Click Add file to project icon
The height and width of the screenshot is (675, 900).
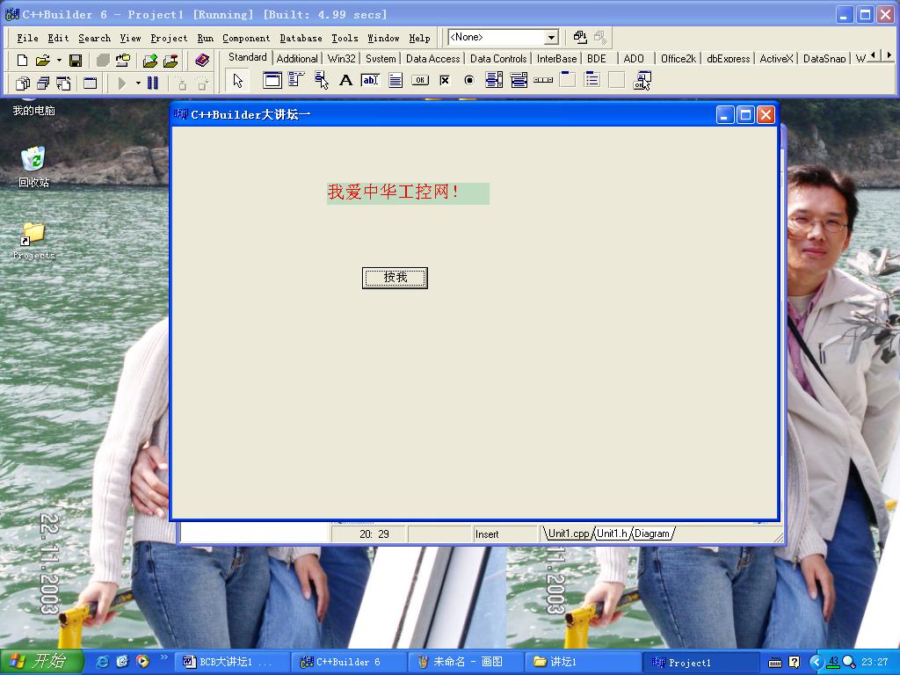coord(150,61)
